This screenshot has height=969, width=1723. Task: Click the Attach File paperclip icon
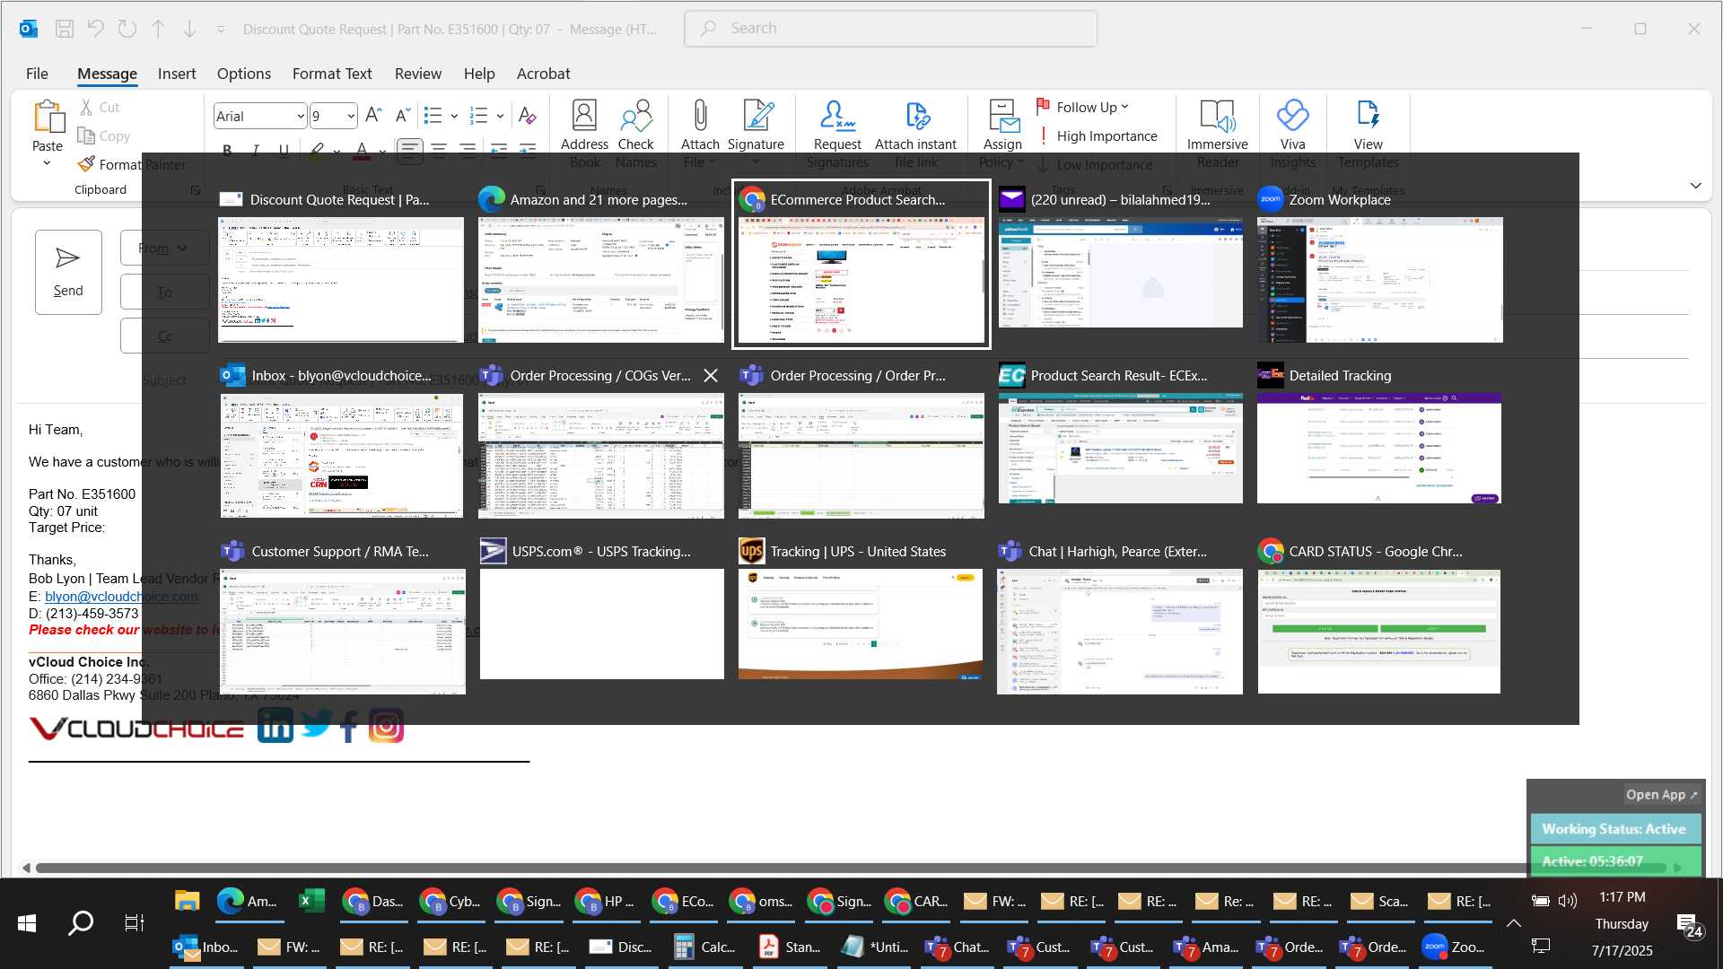pos(700,117)
